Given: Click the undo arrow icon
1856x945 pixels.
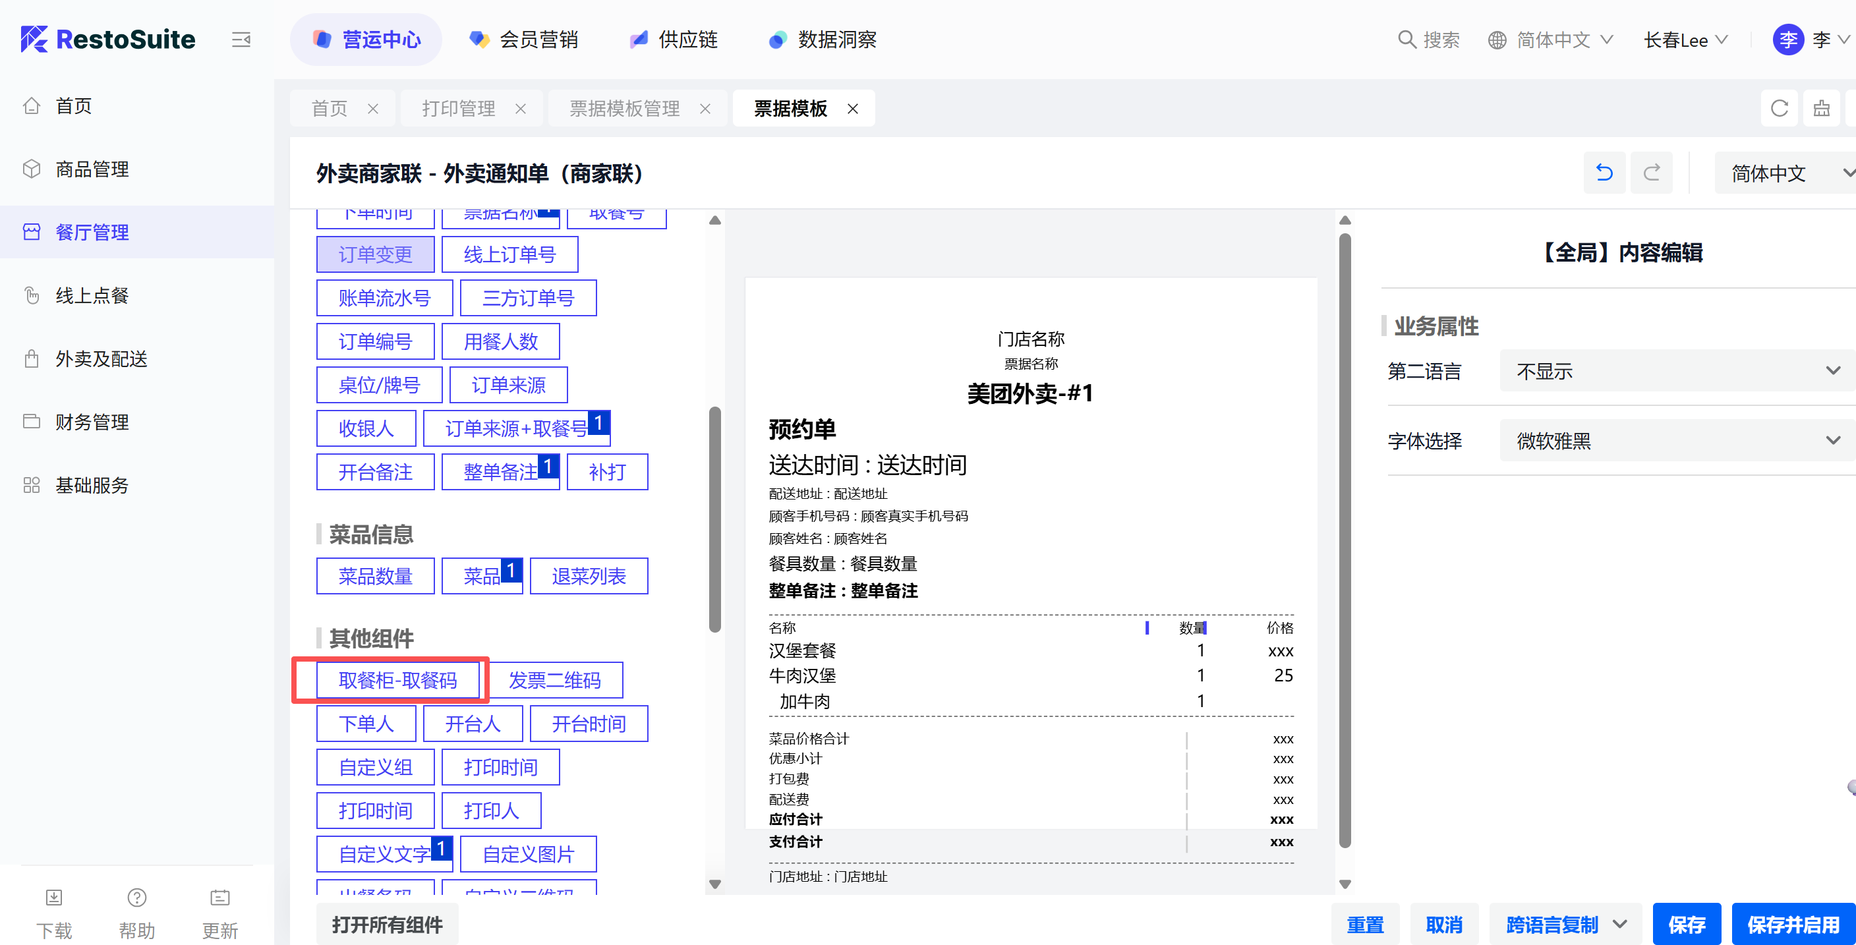Looking at the screenshot, I should (x=1604, y=173).
